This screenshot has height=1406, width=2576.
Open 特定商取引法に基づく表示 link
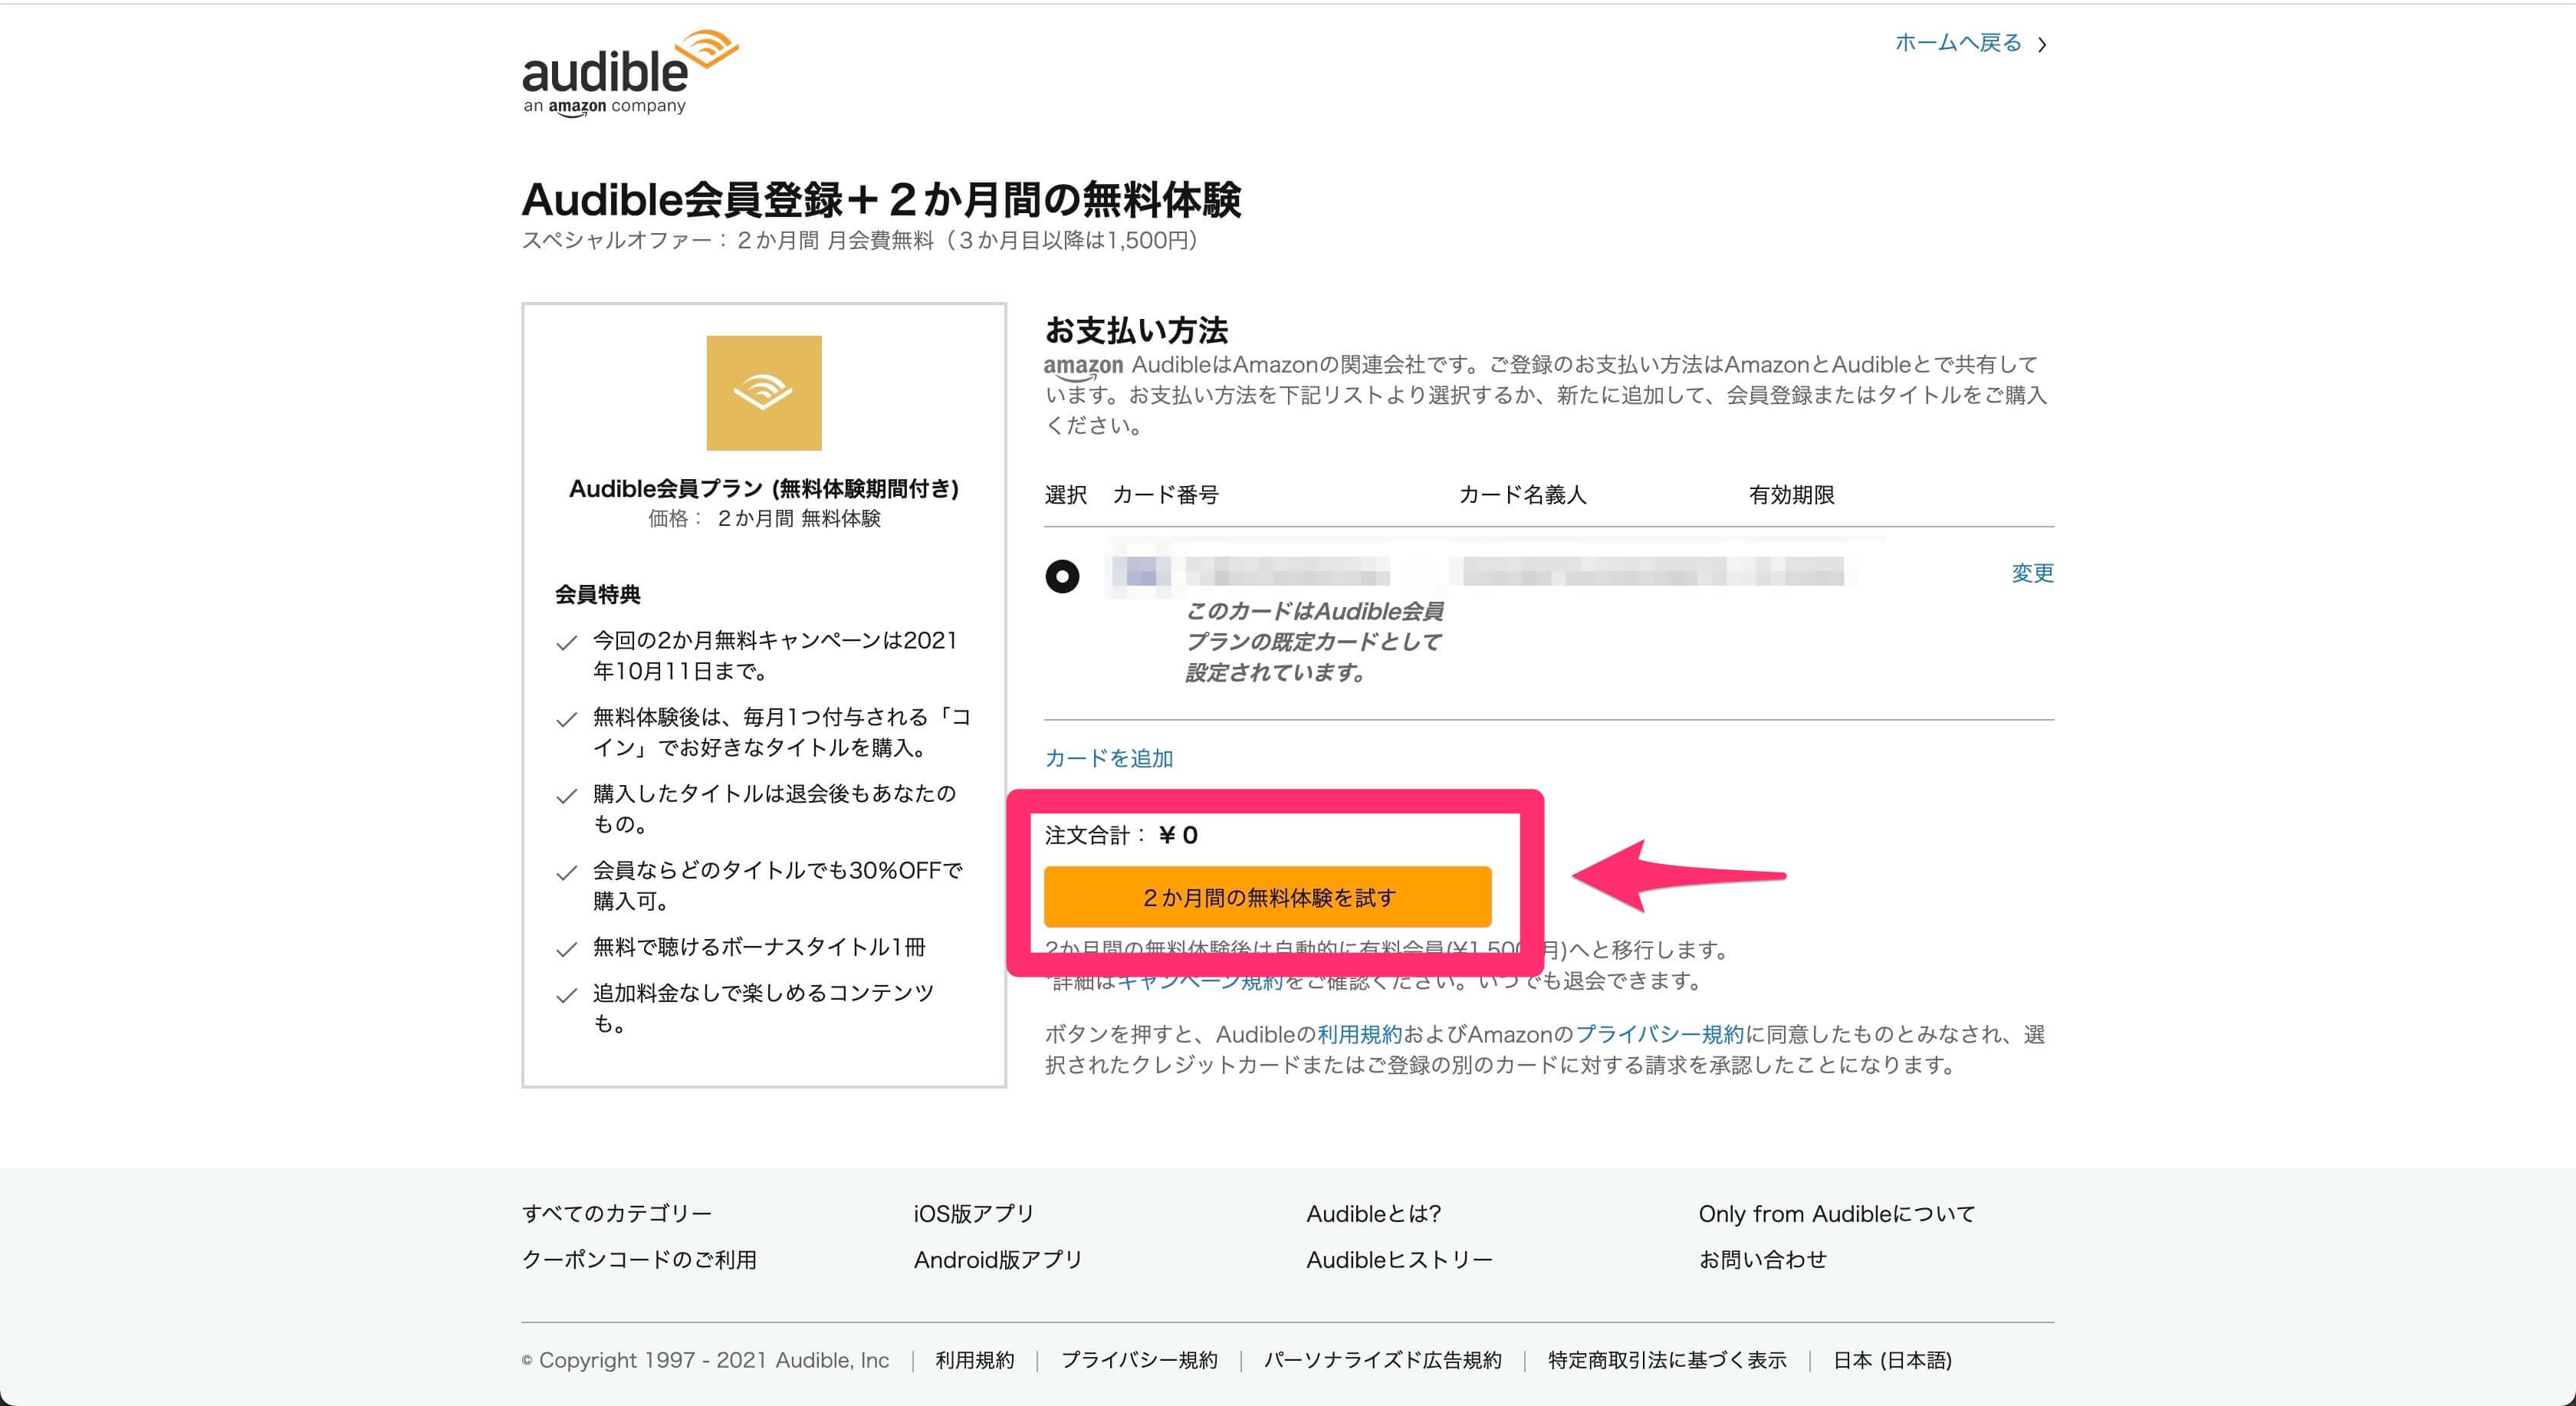tap(1667, 1360)
